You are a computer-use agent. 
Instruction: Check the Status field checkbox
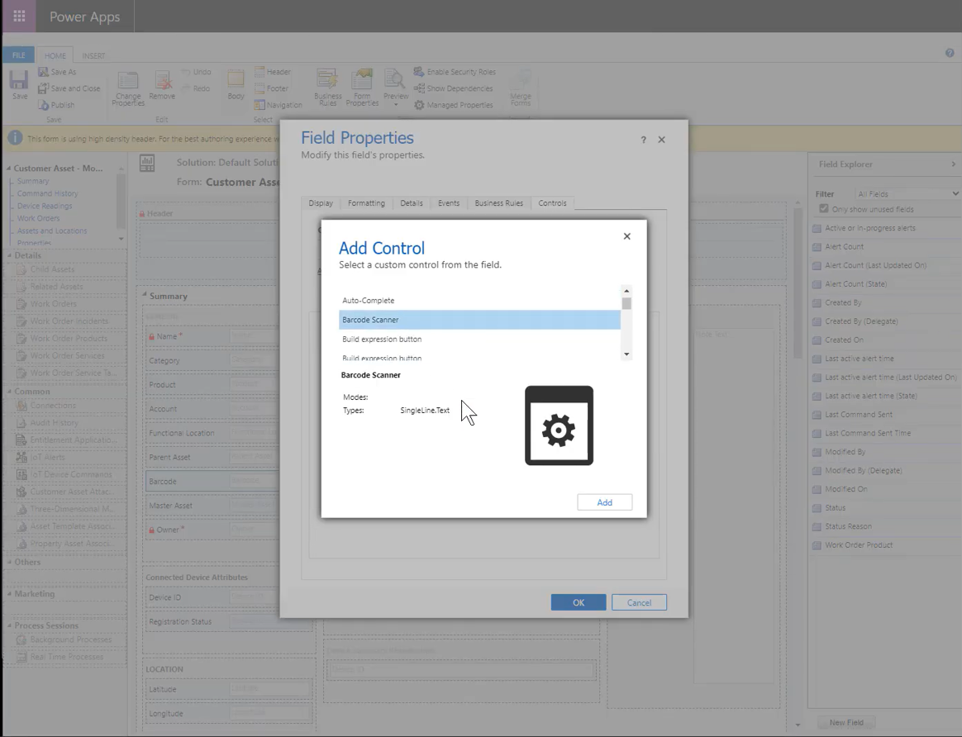817,507
